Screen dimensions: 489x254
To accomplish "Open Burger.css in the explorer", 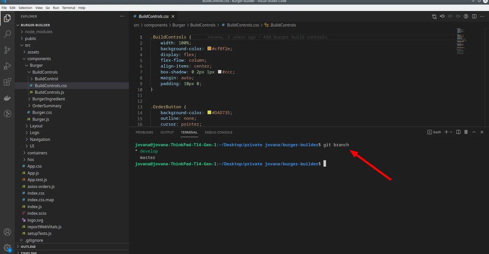I will 72,112.
